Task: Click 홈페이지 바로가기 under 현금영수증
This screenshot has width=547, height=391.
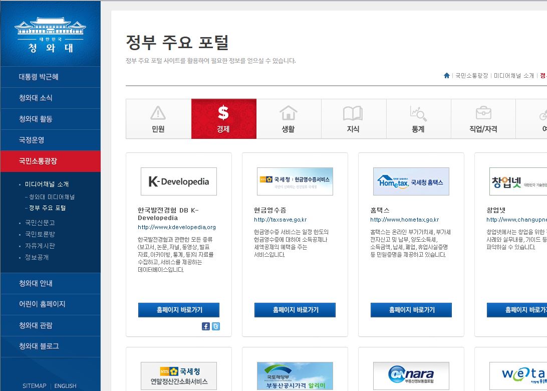Action: [295, 310]
